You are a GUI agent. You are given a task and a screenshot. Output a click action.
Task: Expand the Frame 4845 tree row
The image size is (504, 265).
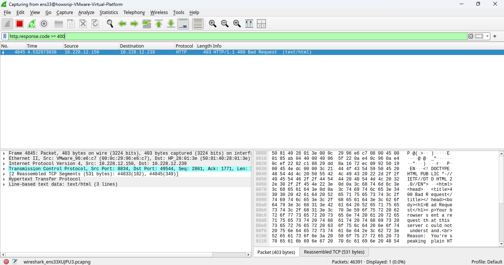[4, 153]
